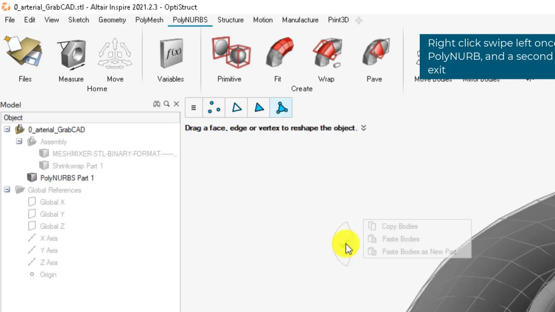Select Global Y plane in tree
This screenshot has height=312, width=555.
tap(52, 214)
